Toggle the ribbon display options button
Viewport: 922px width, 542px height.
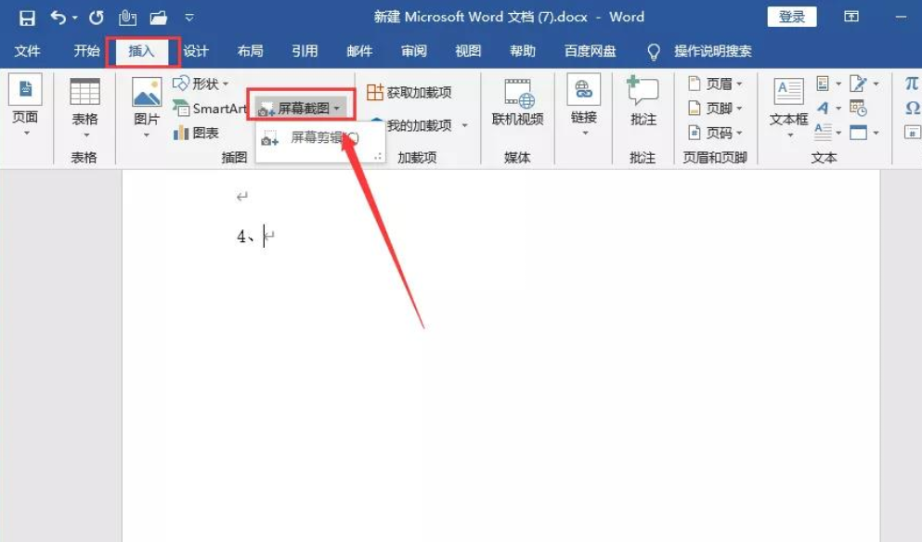click(851, 18)
